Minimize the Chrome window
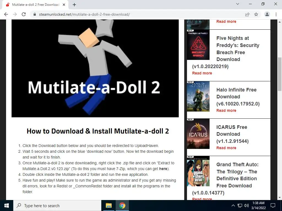Image resolution: width=282 pixels, height=211 pixels. (250, 4)
